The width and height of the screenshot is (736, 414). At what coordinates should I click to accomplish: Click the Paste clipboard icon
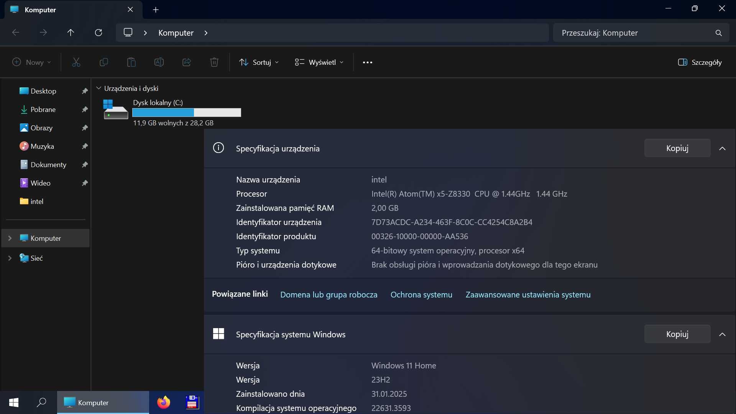[131, 62]
